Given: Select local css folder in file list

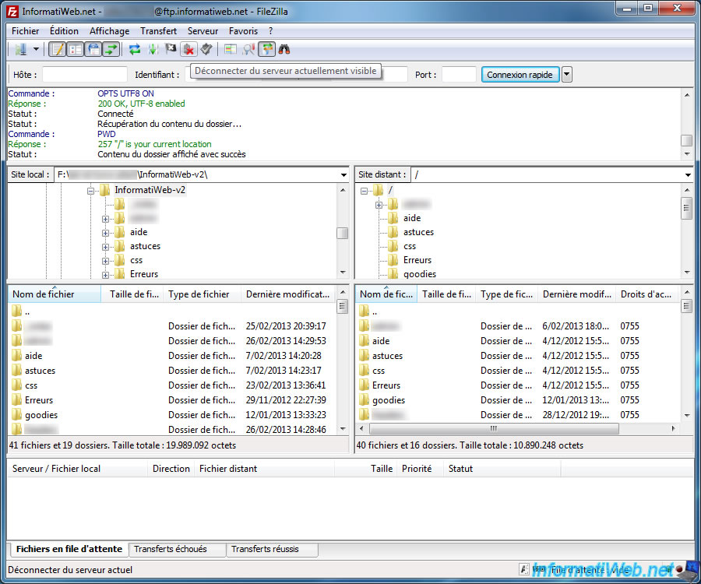Looking at the screenshot, I should tap(31, 385).
